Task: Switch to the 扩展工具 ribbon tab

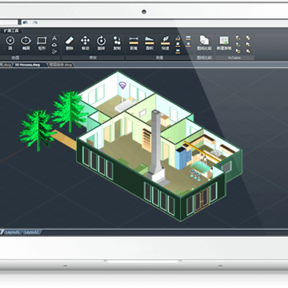Action: click(x=11, y=30)
